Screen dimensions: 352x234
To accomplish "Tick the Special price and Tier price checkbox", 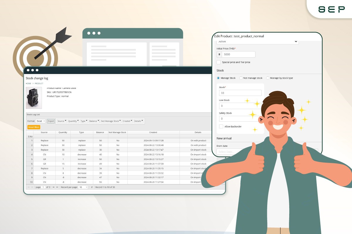I will pos(219,62).
